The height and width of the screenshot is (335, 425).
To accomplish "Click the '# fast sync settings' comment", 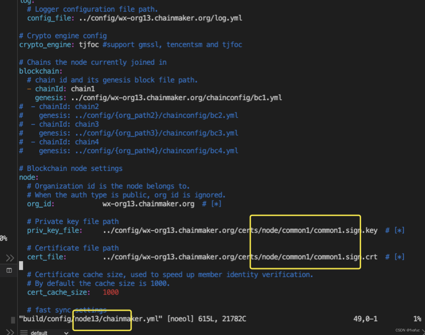I will (67, 310).
